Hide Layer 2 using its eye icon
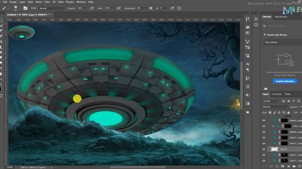The height and width of the screenshot is (169, 302). [264, 149]
